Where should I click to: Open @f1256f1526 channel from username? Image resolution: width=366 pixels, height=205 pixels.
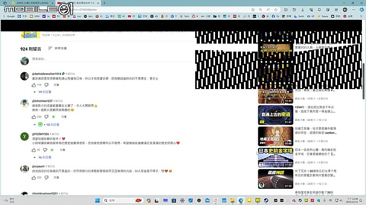pyautogui.click(x=40, y=134)
